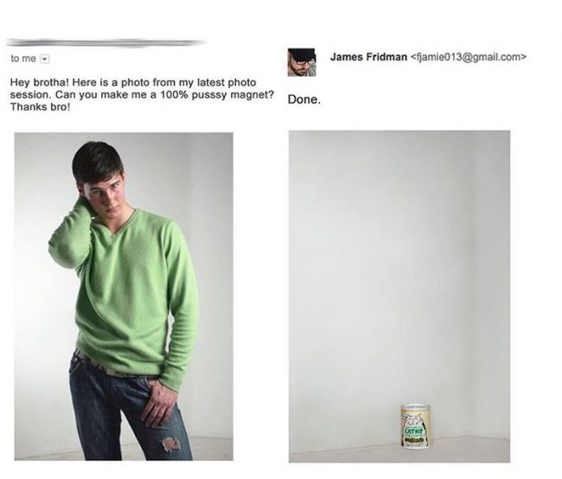Click the "Done." reply text
Screen dimensions: 562x479
coord(304,99)
